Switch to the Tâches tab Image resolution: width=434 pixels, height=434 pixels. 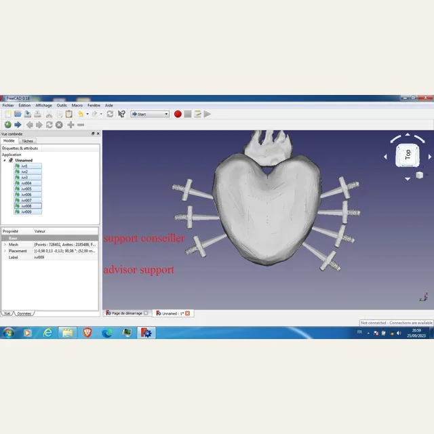click(27, 141)
